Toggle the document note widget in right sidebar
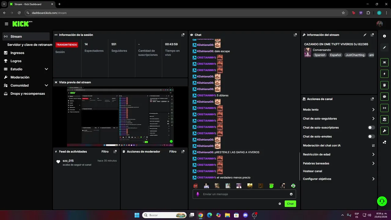Viewport: 391px width, 220px height. pyautogui.click(x=384, y=85)
